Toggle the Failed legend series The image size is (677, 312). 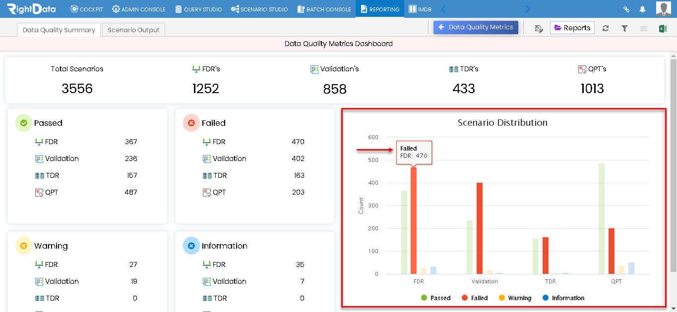coord(475,298)
